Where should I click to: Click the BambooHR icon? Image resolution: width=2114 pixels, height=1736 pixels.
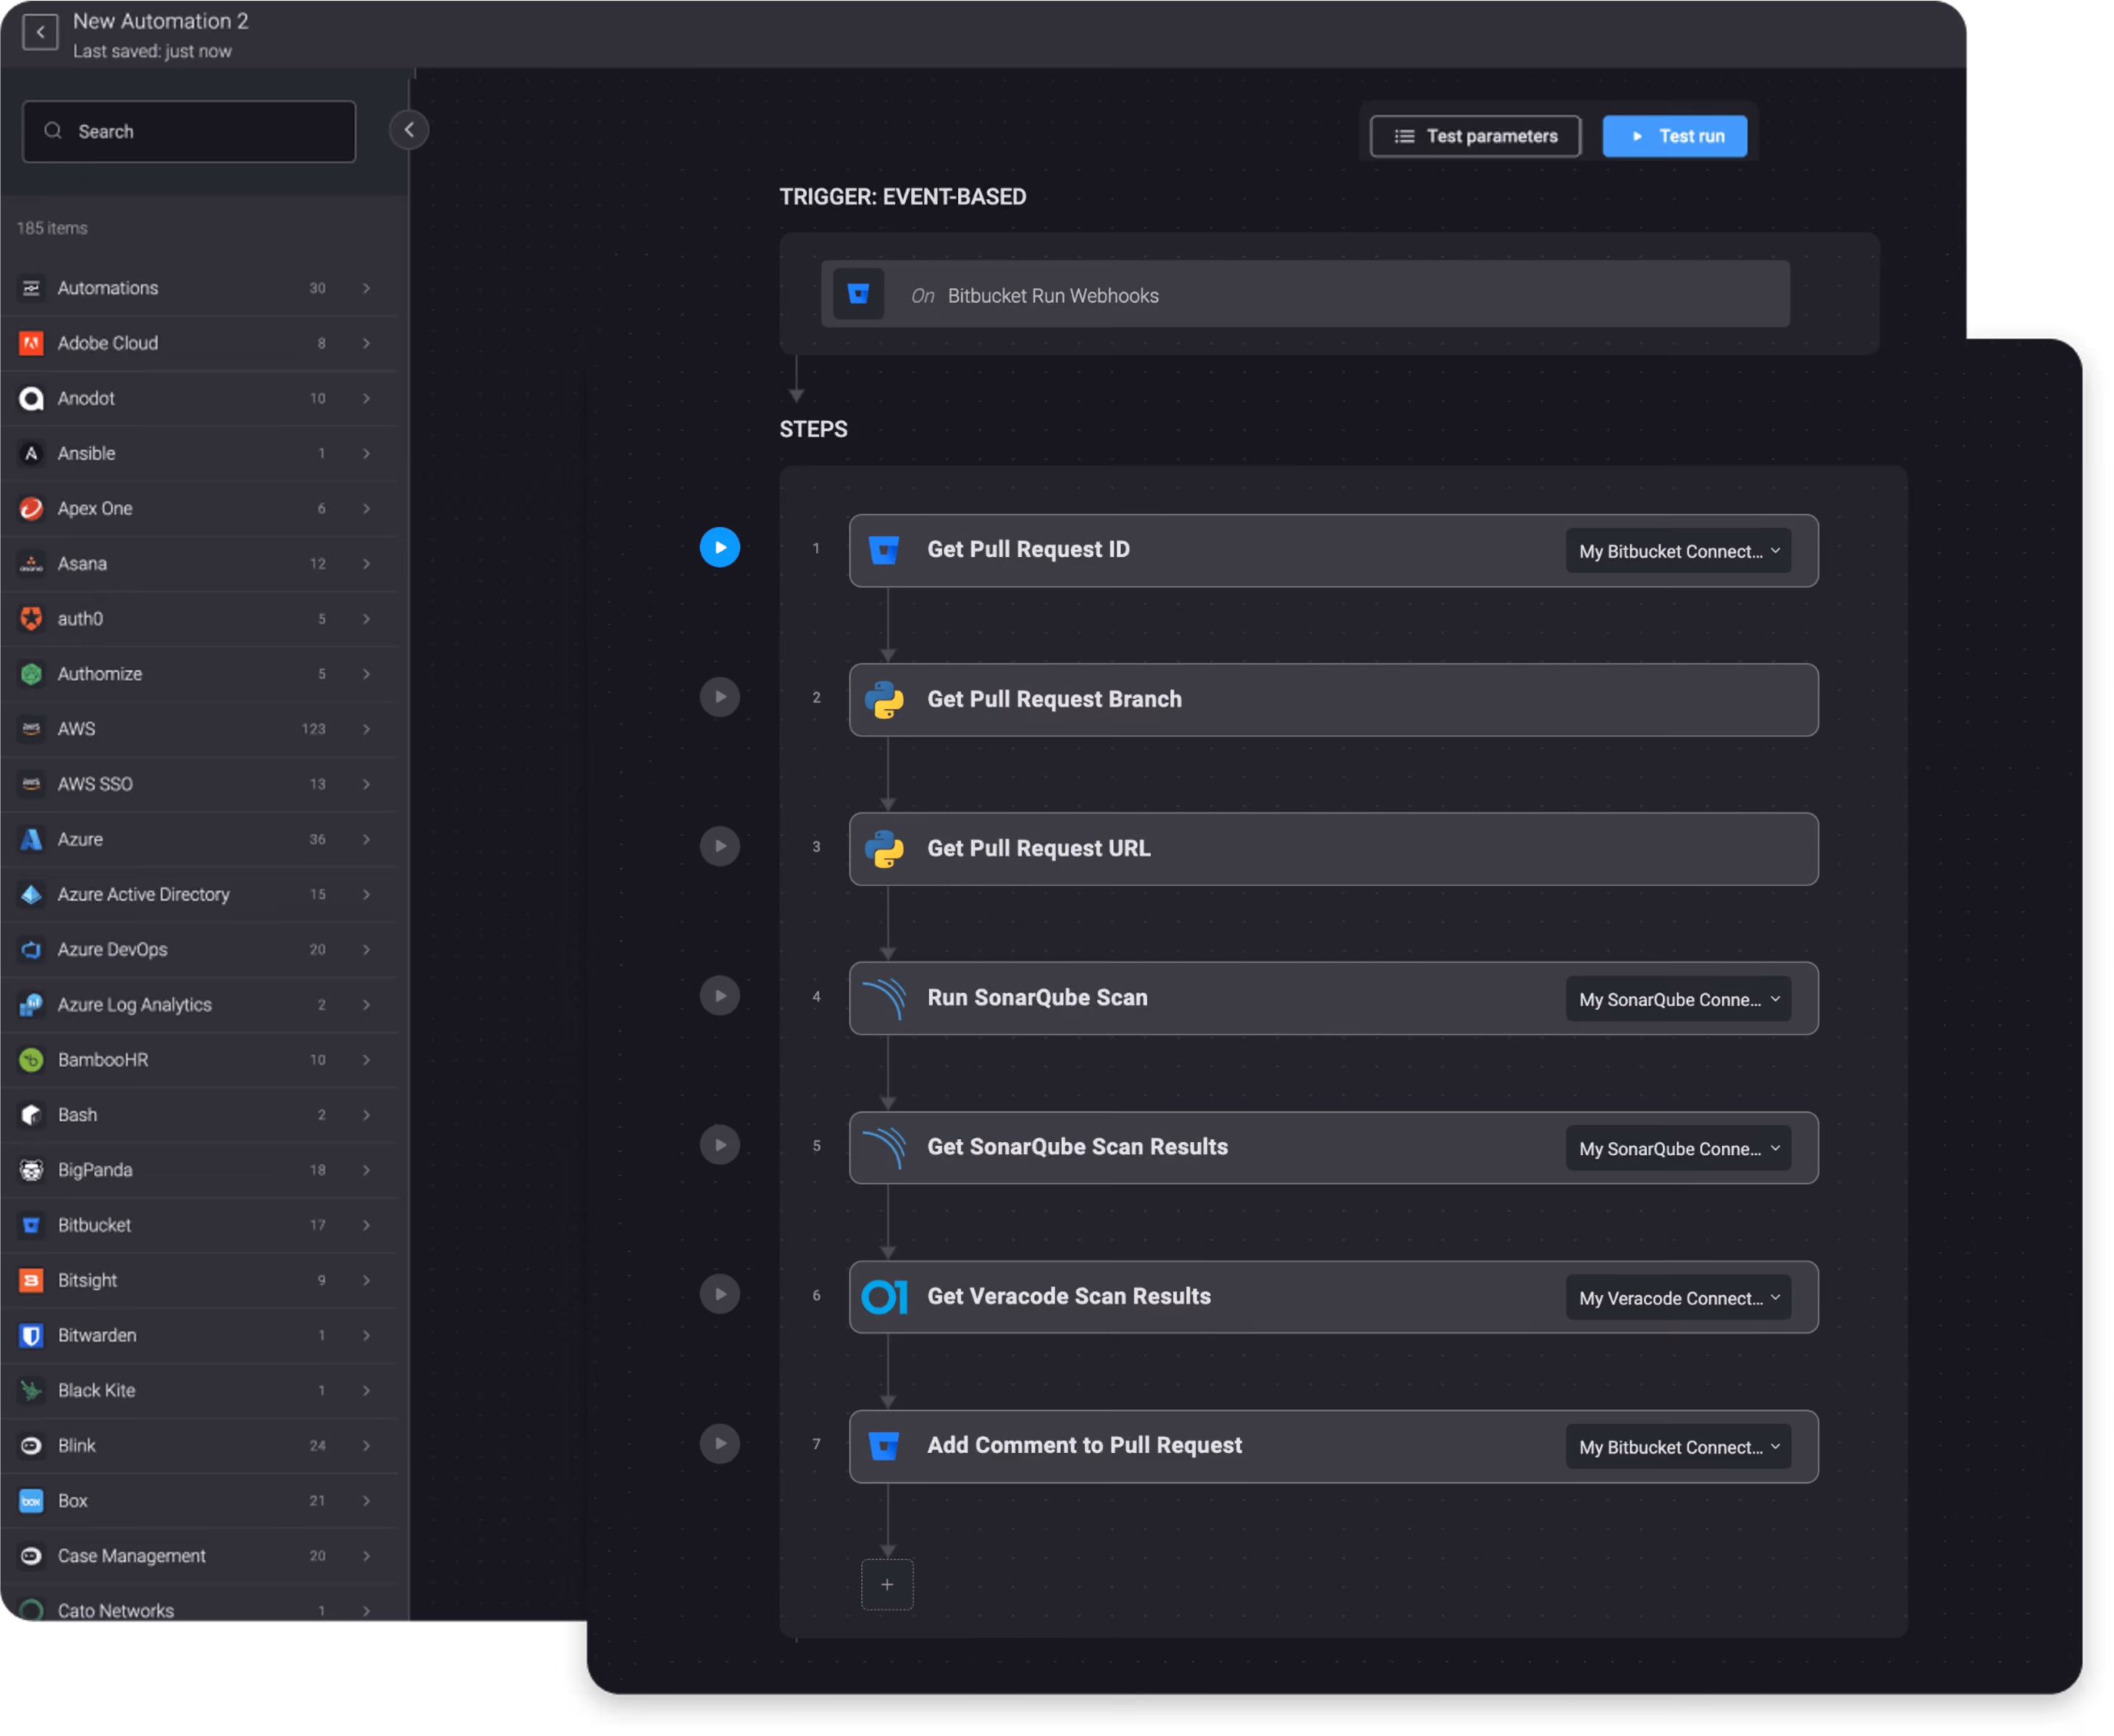point(31,1060)
